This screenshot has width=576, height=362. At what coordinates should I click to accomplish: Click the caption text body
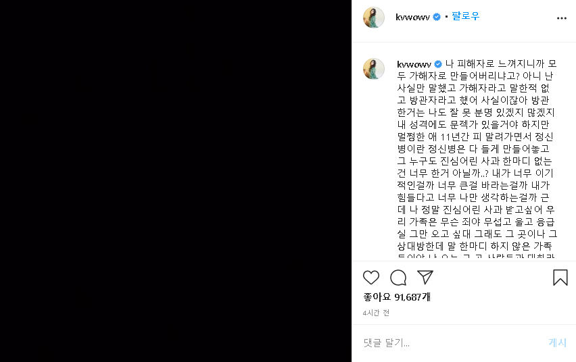(477, 159)
